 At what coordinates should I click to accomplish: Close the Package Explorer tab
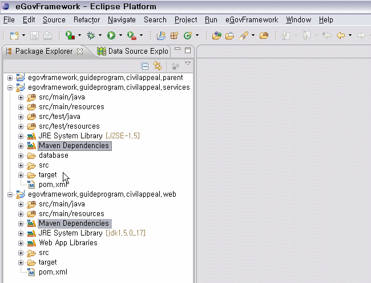[80, 51]
